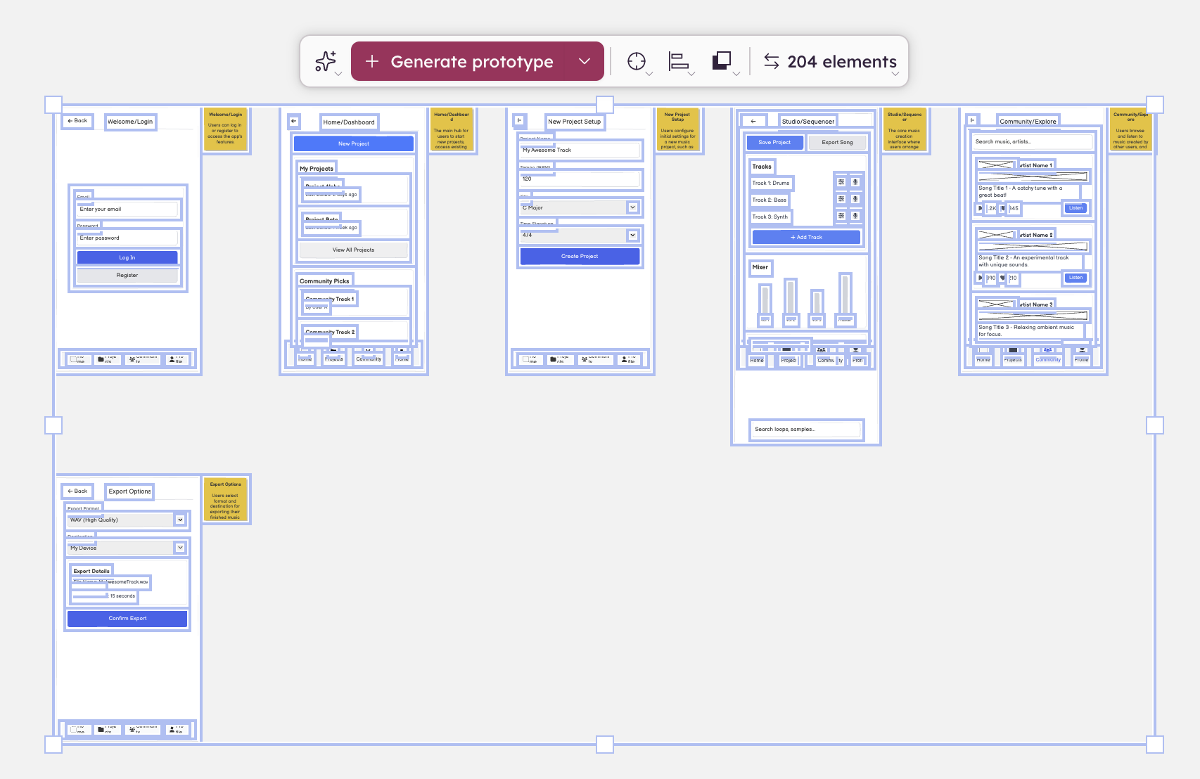The image size is (1200, 779).
Task: Open the My Device destination dropdown
Action: pyautogui.click(x=180, y=547)
